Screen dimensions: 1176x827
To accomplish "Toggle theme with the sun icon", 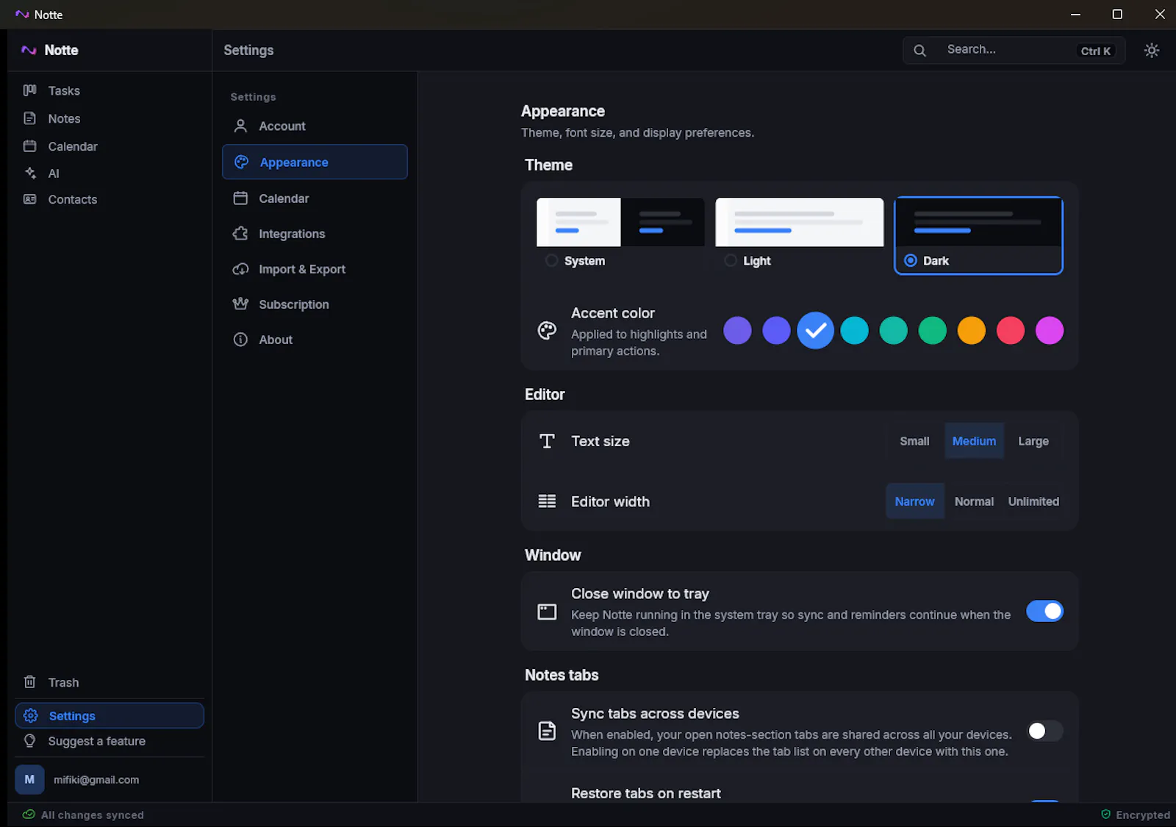I will click(x=1152, y=50).
